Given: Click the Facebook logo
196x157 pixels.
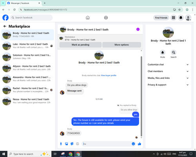Looking at the screenshot, I should [x=5, y=18].
